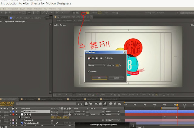Open the Workspace Standard dropdown
194x128 pixels.
(167, 13)
